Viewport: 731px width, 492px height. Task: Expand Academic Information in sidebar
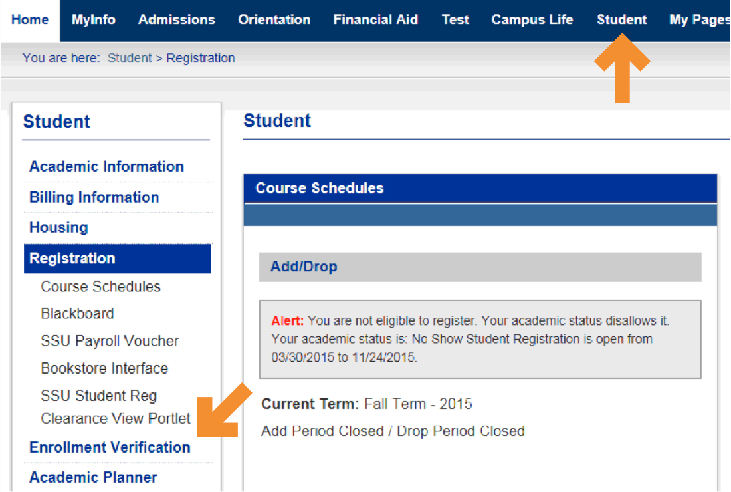tap(106, 167)
